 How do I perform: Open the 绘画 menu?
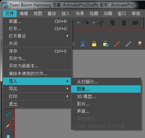94,13
